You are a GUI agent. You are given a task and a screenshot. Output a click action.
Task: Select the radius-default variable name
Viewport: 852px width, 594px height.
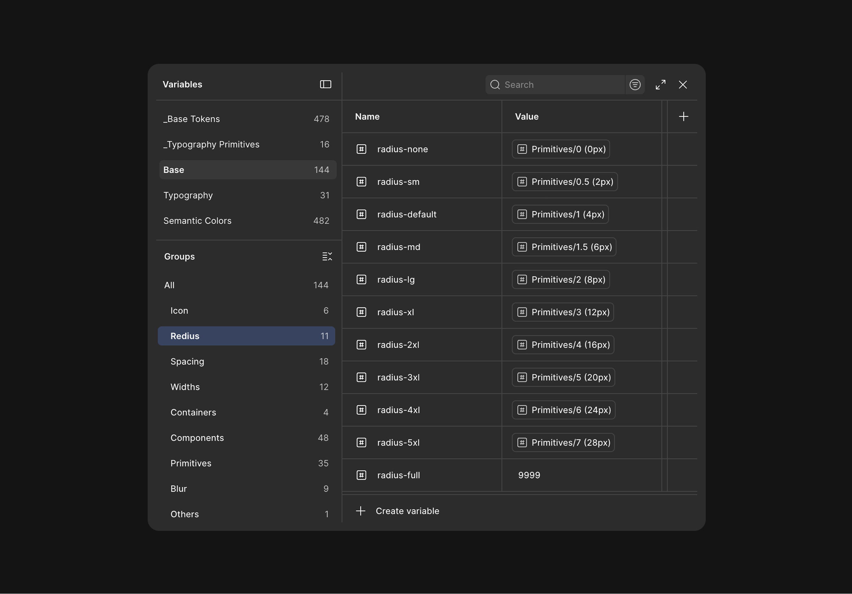pyautogui.click(x=407, y=214)
